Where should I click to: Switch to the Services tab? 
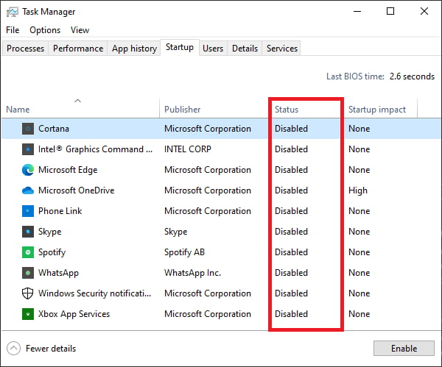click(x=282, y=49)
